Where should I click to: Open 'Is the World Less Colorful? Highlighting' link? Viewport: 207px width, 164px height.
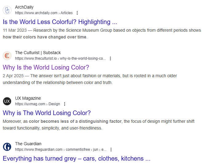click(x=60, y=22)
